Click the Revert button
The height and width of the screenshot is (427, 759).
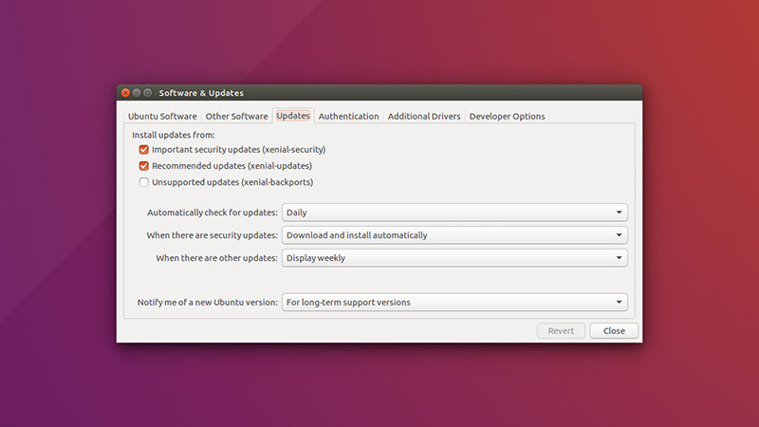point(561,331)
